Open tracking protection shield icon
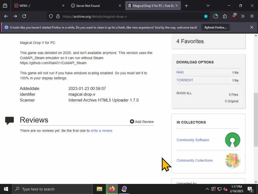This screenshot has height=194, width=258. [x=51, y=16]
